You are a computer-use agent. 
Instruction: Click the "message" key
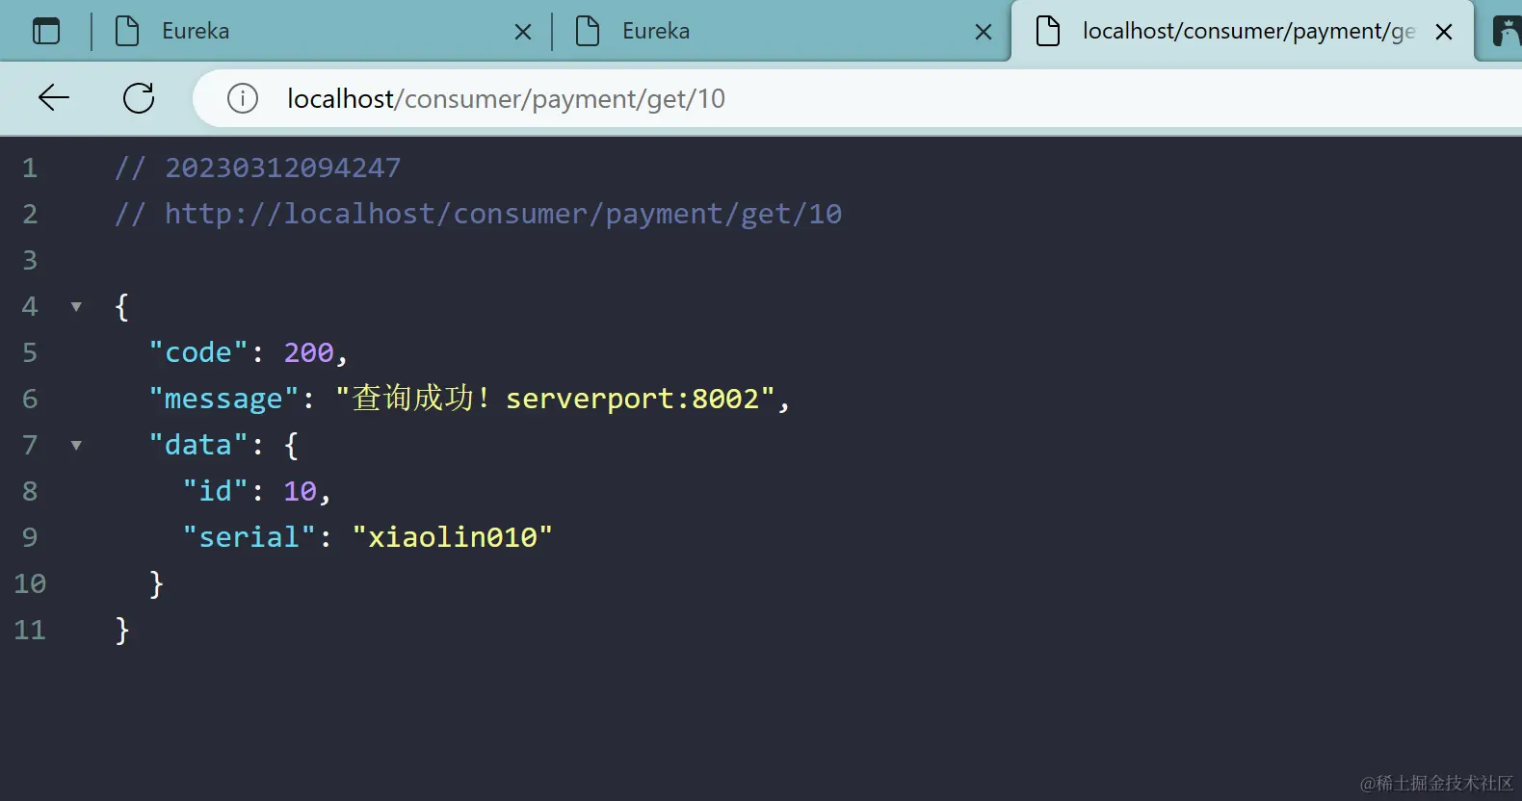(224, 399)
